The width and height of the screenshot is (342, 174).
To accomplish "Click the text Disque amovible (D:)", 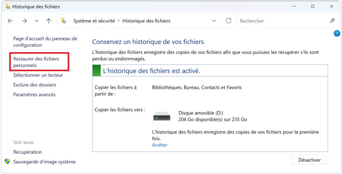I will point(201,113).
